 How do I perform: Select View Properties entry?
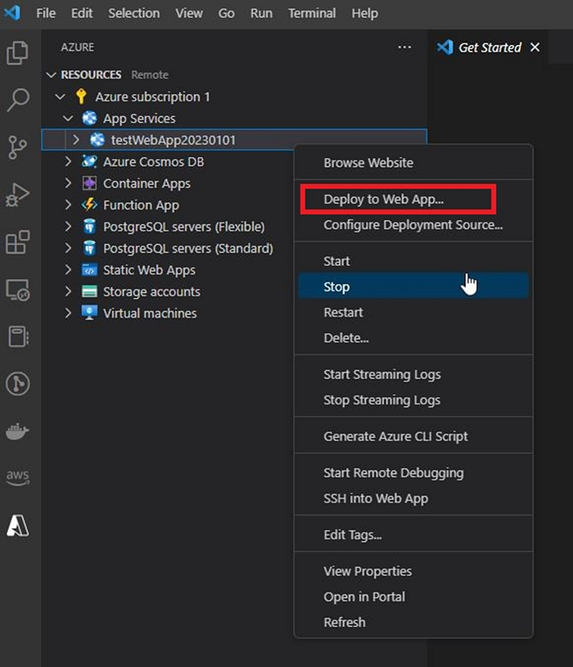tap(413, 571)
